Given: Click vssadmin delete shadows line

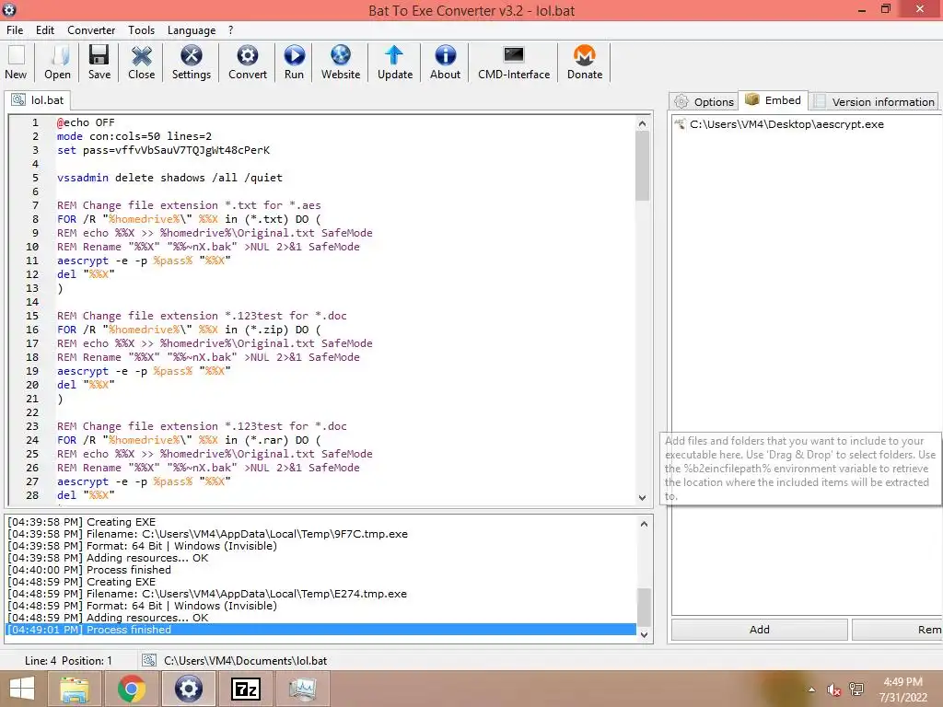Looking at the screenshot, I should (169, 178).
